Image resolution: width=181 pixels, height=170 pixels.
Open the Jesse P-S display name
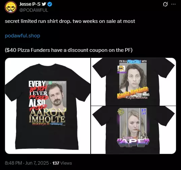coord(30,4)
